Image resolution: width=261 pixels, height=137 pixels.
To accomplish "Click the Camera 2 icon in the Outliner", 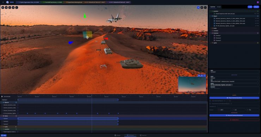I will pyautogui.click(x=214, y=38).
